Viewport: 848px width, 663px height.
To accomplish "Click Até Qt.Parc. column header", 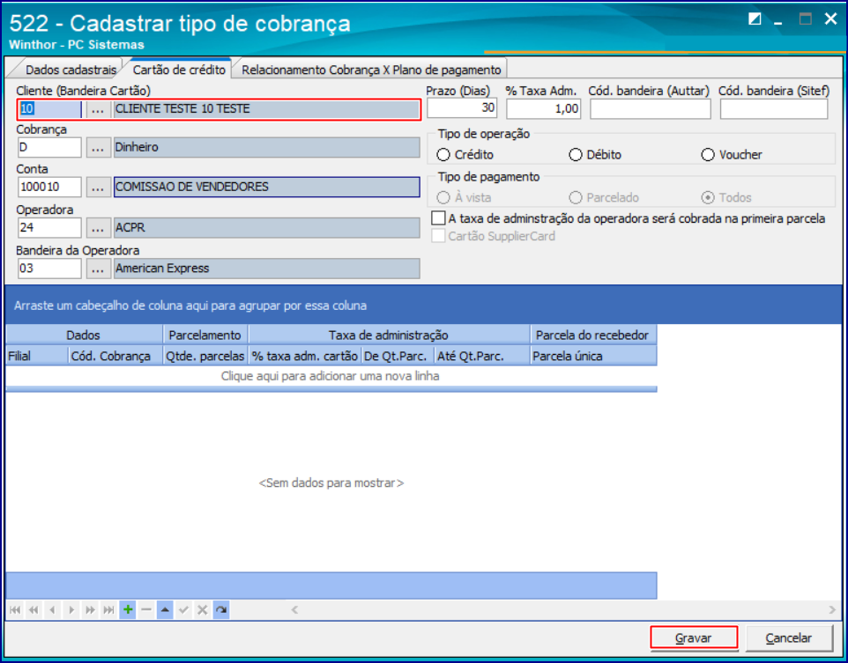I will tap(482, 356).
